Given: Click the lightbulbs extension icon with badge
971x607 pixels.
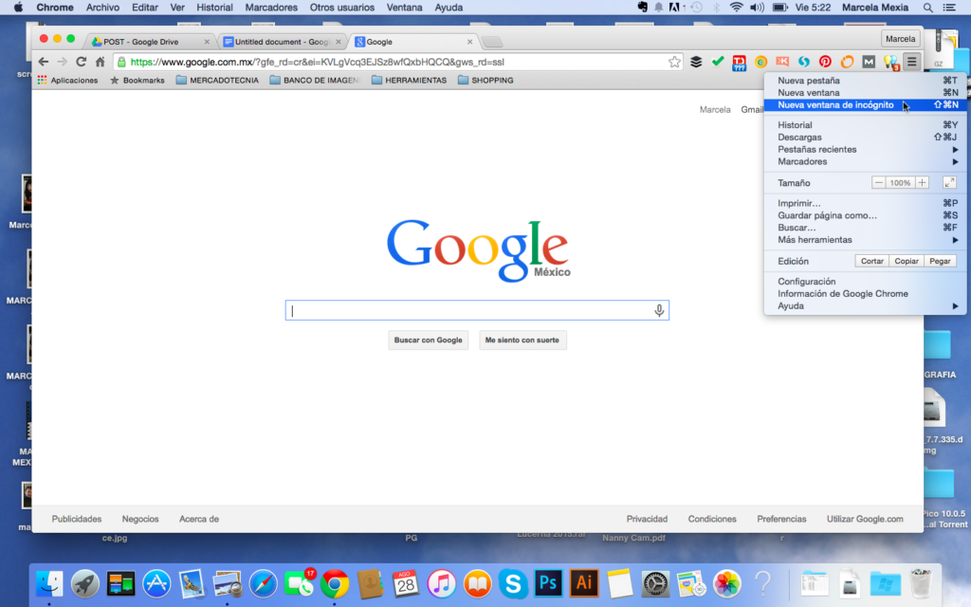Looking at the screenshot, I should pyautogui.click(x=891, y=62).
